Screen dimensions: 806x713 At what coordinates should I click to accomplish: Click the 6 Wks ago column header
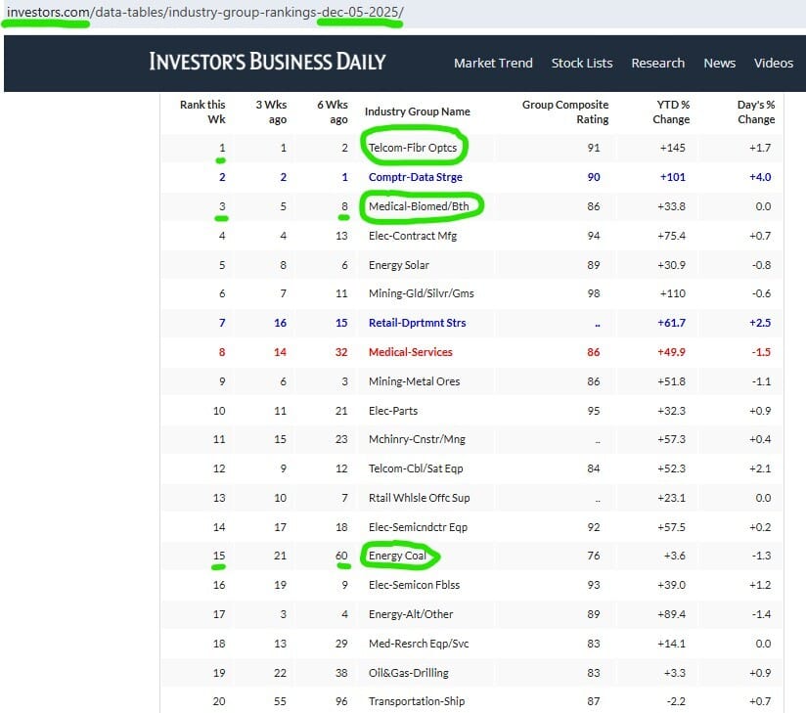pyautogui.click(x=333, y=111)
